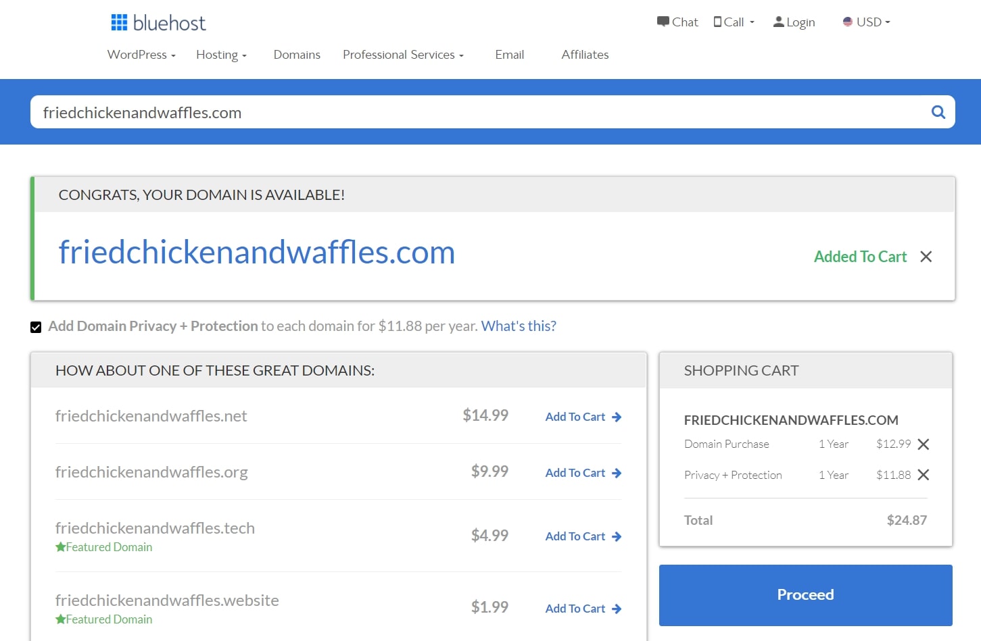
Task: Click the $4.99 price
Action: coord(489,536)
